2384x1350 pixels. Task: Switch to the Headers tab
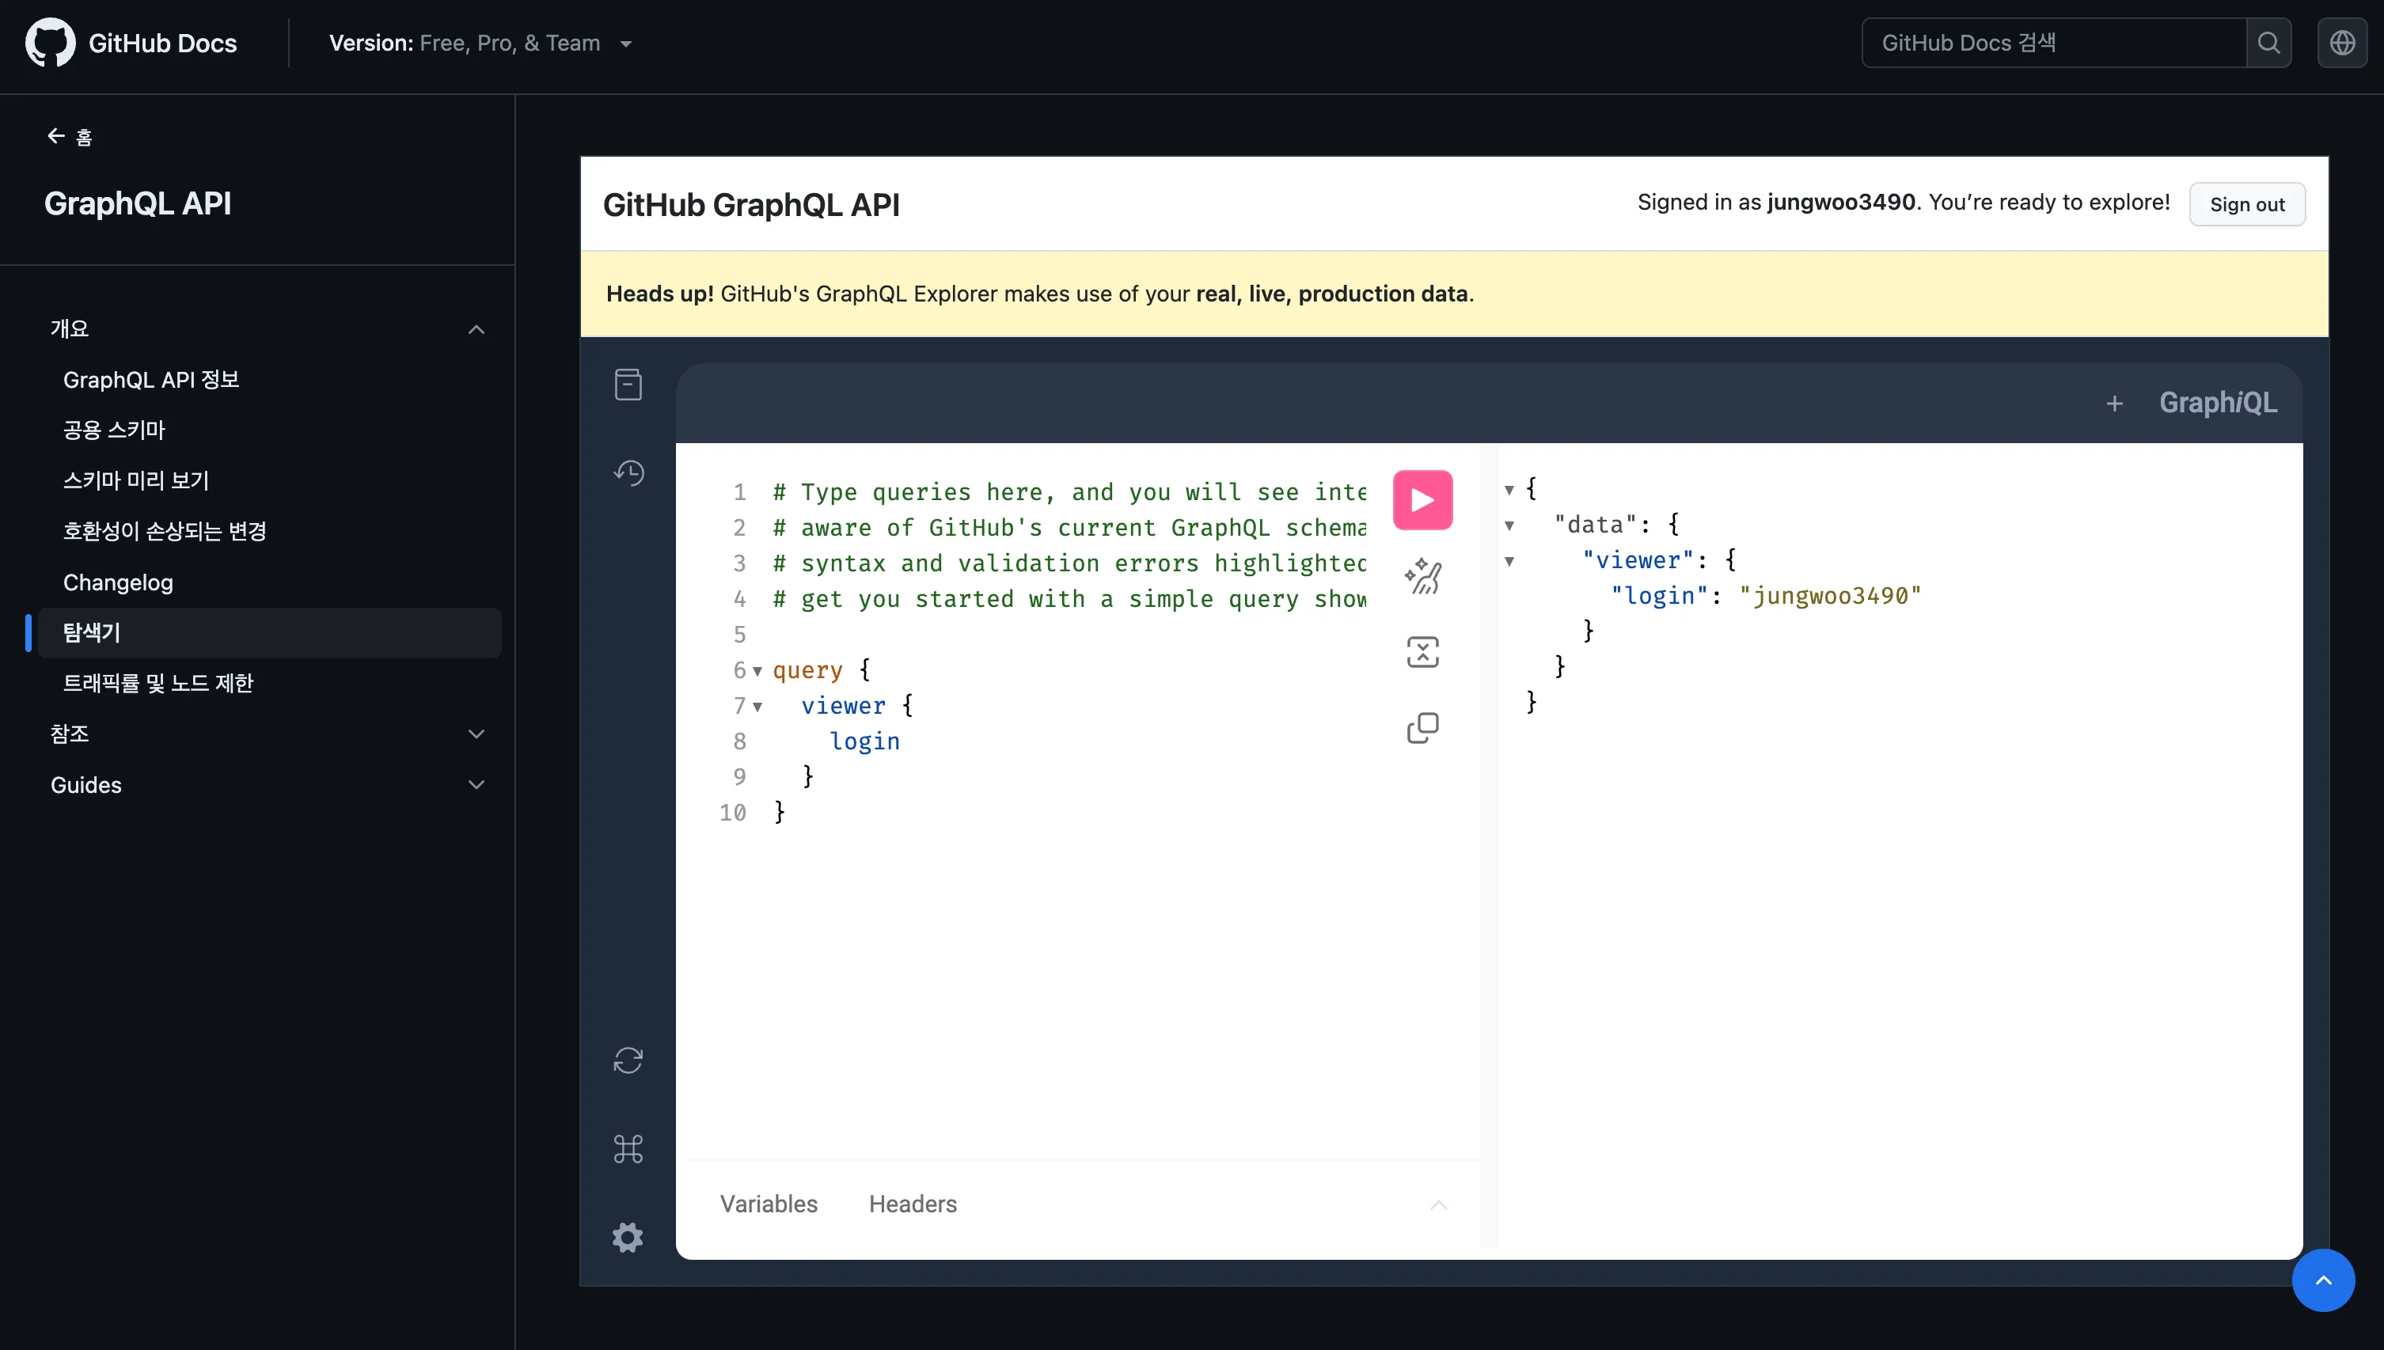(913, 1204)
